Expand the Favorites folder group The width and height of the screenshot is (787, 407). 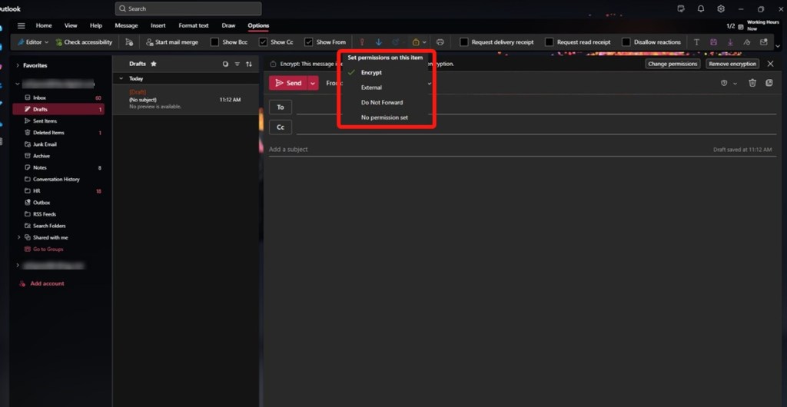tap(18, 65)
